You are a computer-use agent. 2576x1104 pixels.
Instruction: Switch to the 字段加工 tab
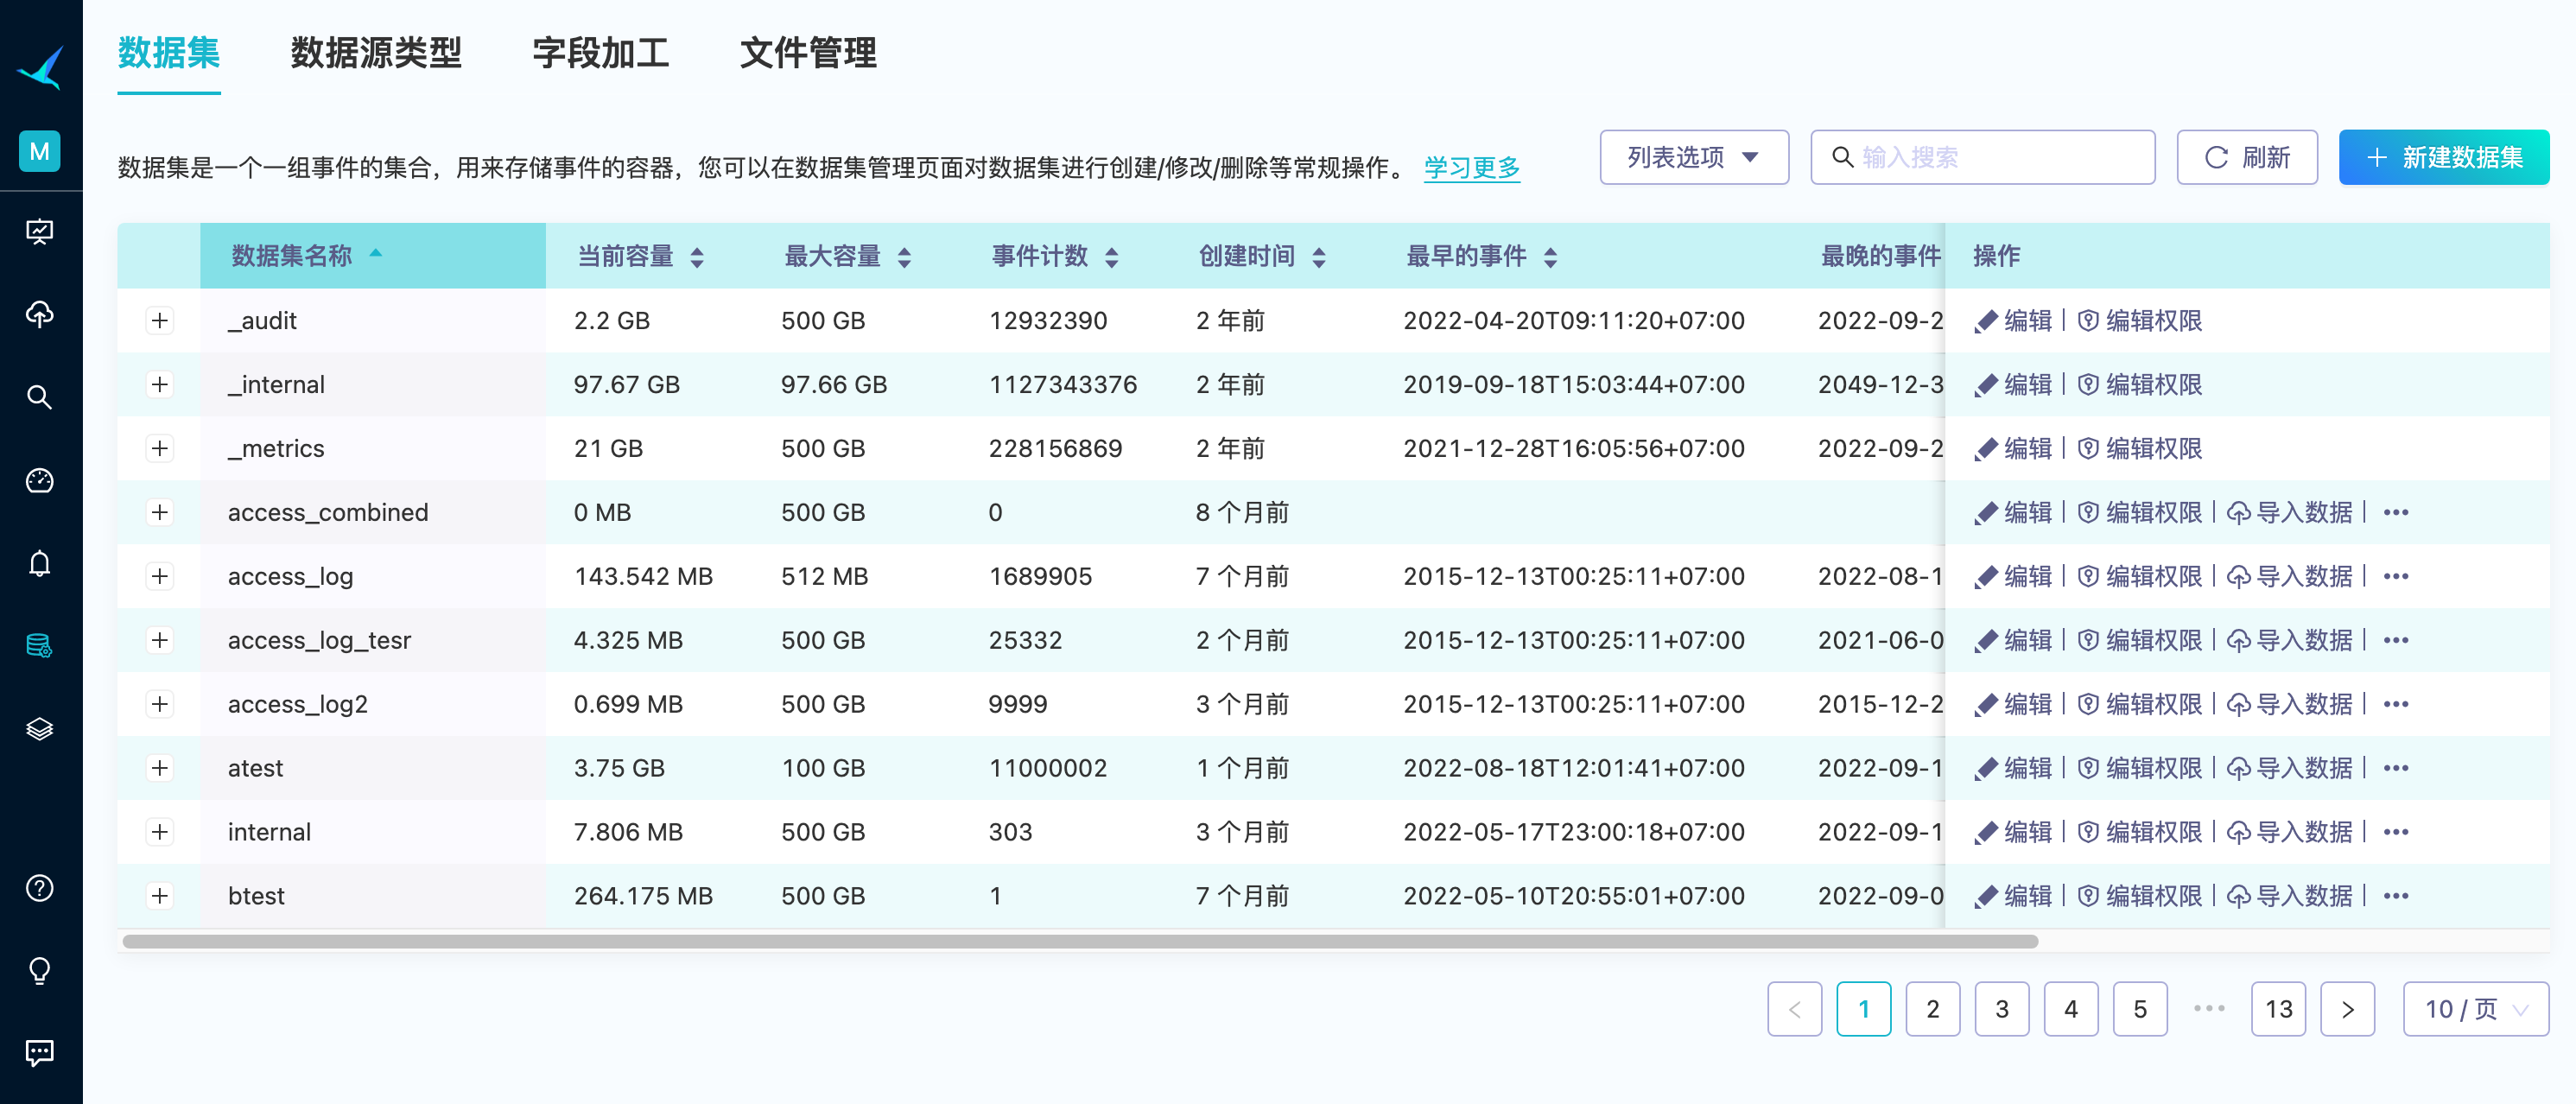(601, 53)
